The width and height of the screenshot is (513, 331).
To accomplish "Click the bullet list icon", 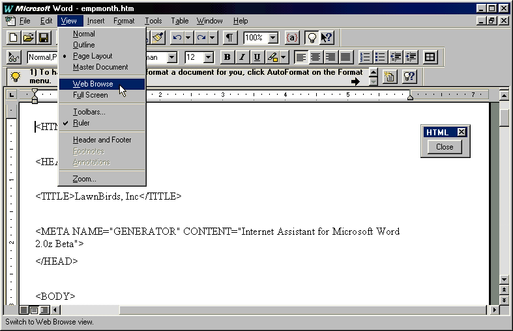I will [380, 57].
